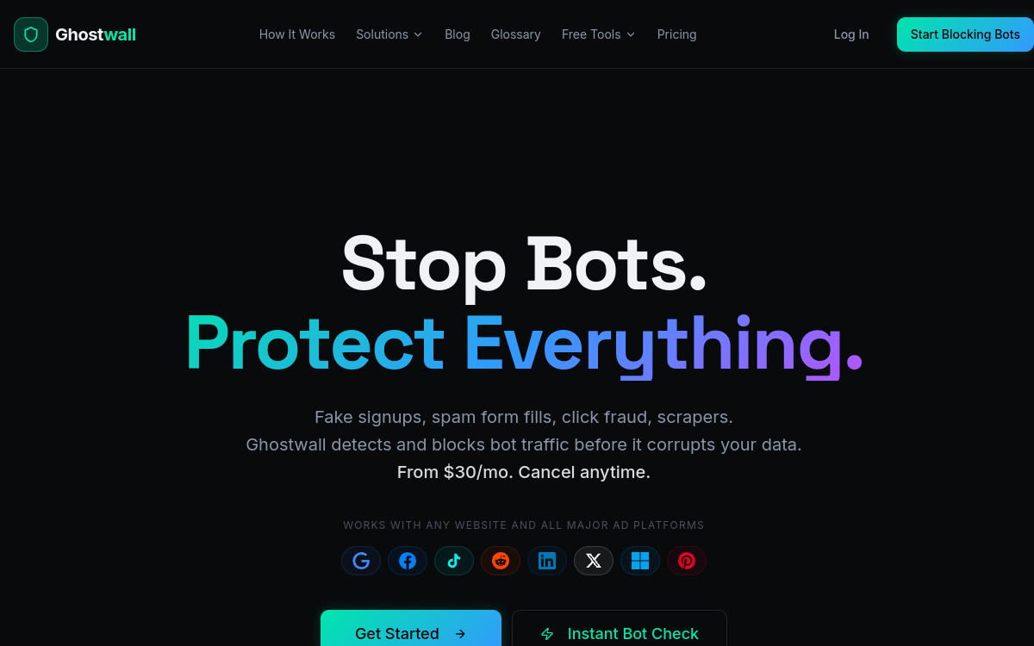
Task: Click the X (Twitter) platform icon
Action: pos(594,561)
